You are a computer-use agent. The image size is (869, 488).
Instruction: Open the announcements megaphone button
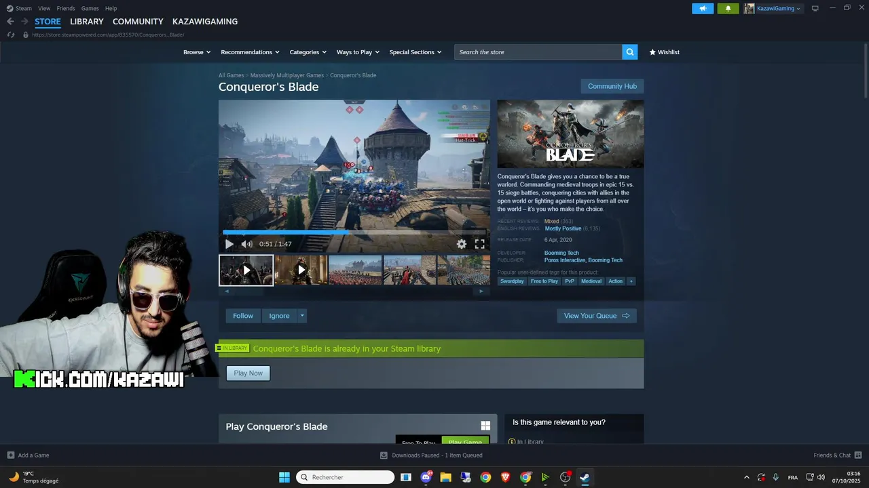click(x=703, y=8)
